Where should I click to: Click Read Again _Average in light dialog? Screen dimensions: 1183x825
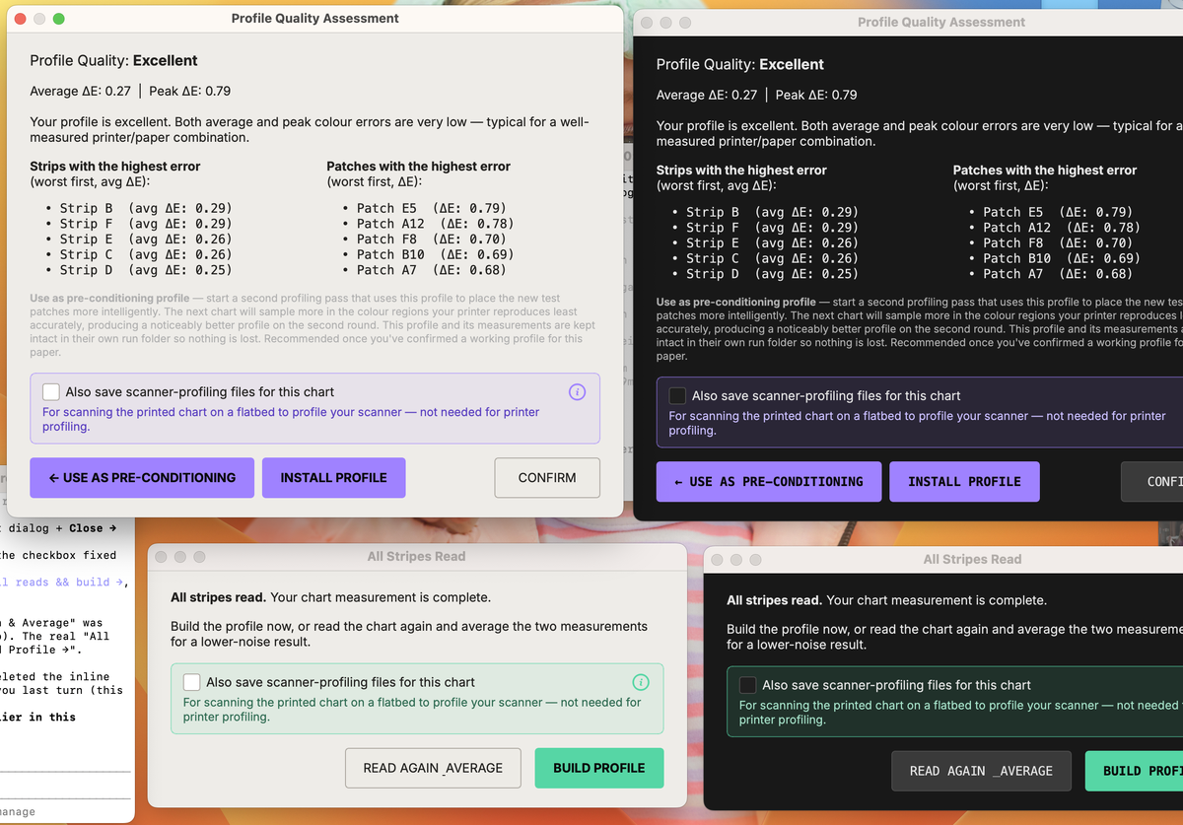pyautogui.click(x=433, y=768)
